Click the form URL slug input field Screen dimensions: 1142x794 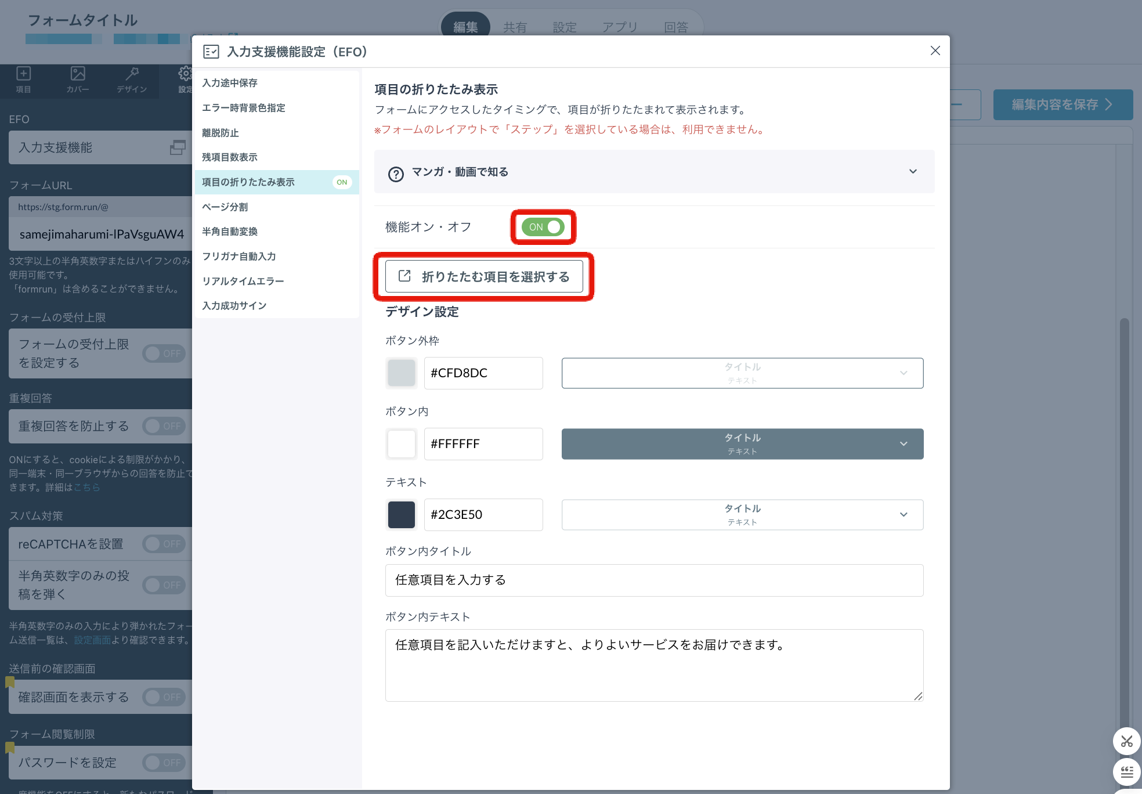pyautogui.click(x=100, y=234)
